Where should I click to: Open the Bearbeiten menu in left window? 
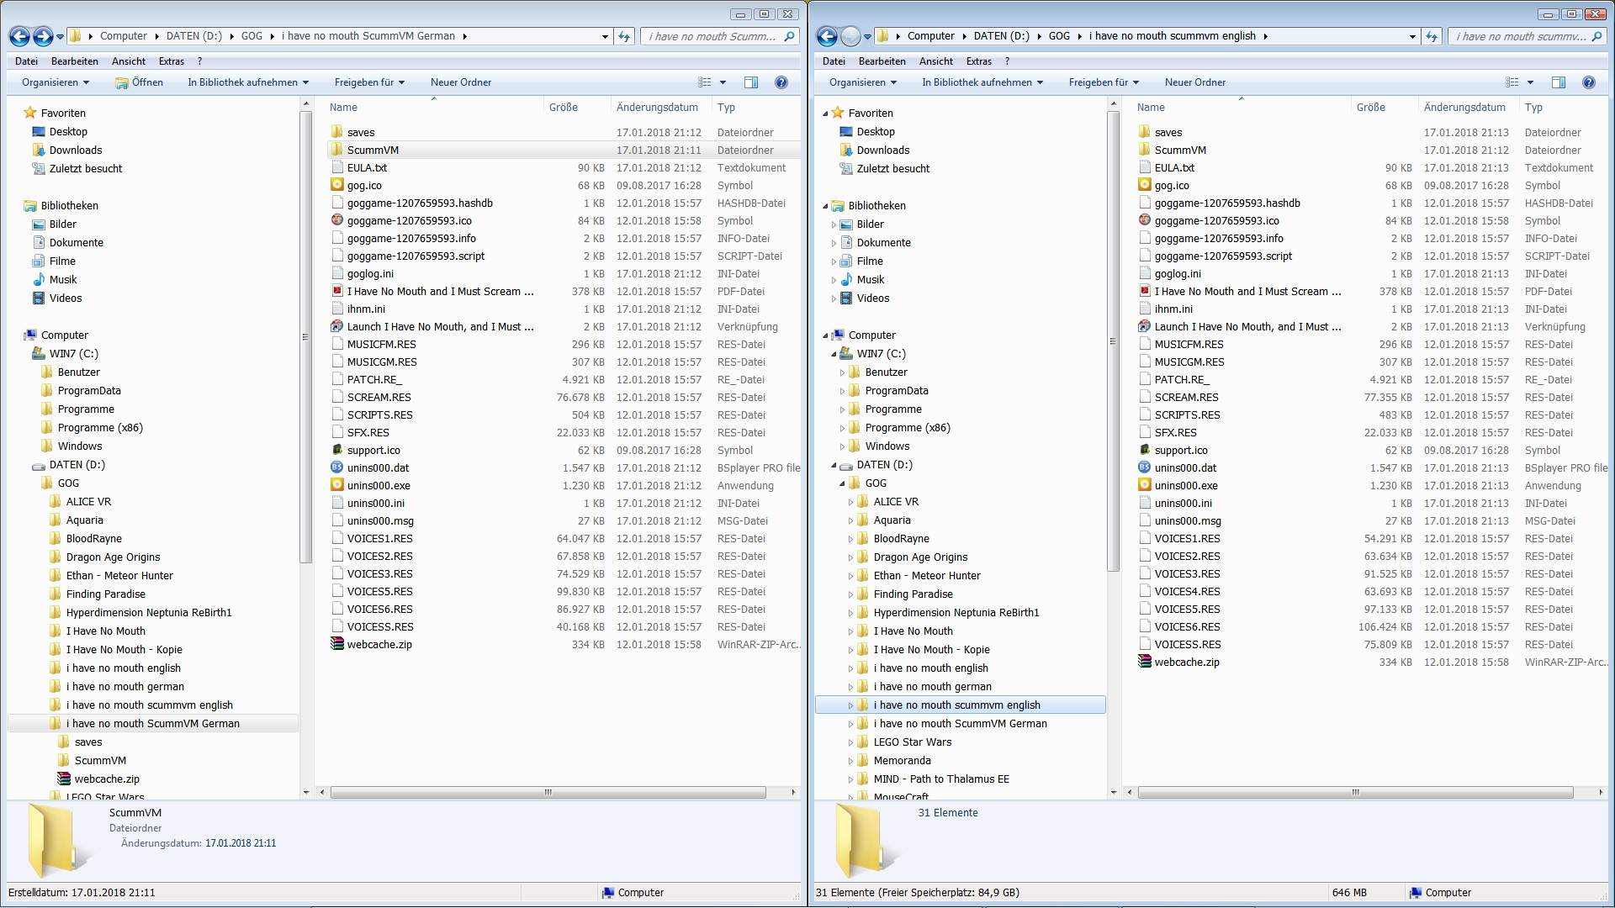coord(75,61)
